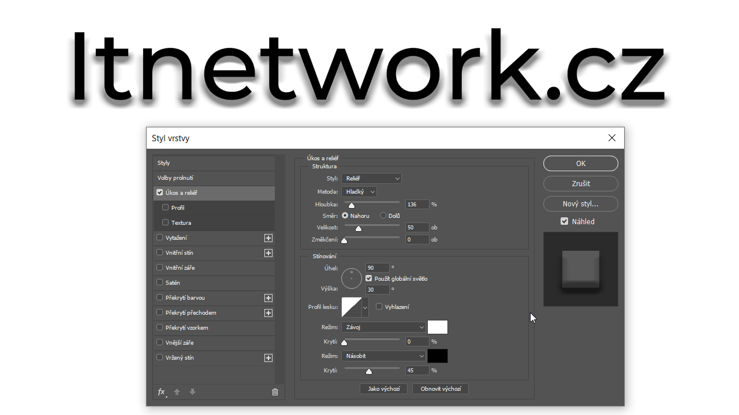
Task: Click the Hloubka slider handle
Action: coord(351,205)
